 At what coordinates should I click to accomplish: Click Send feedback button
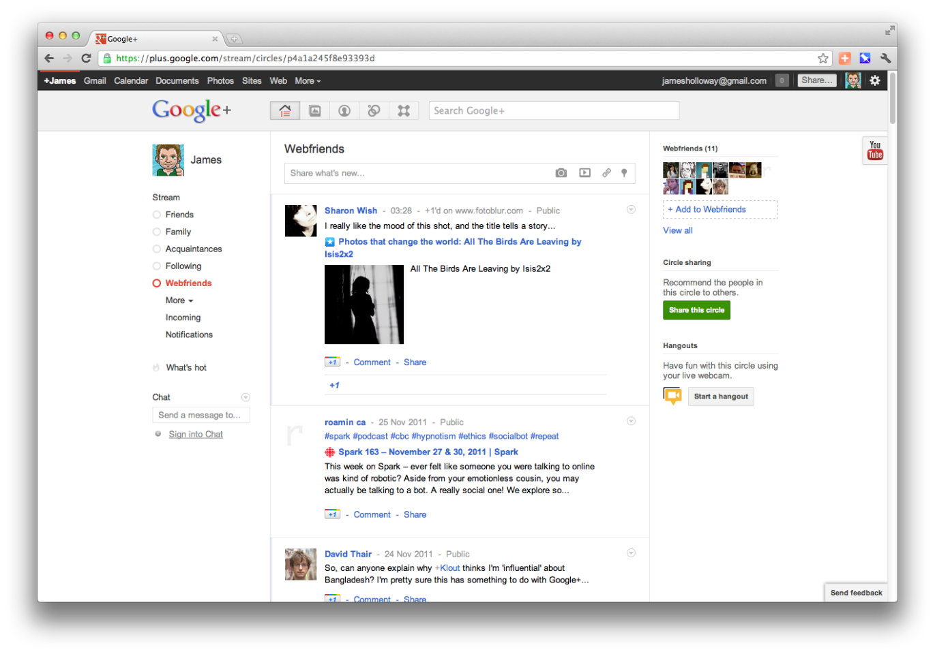point(856,593)
